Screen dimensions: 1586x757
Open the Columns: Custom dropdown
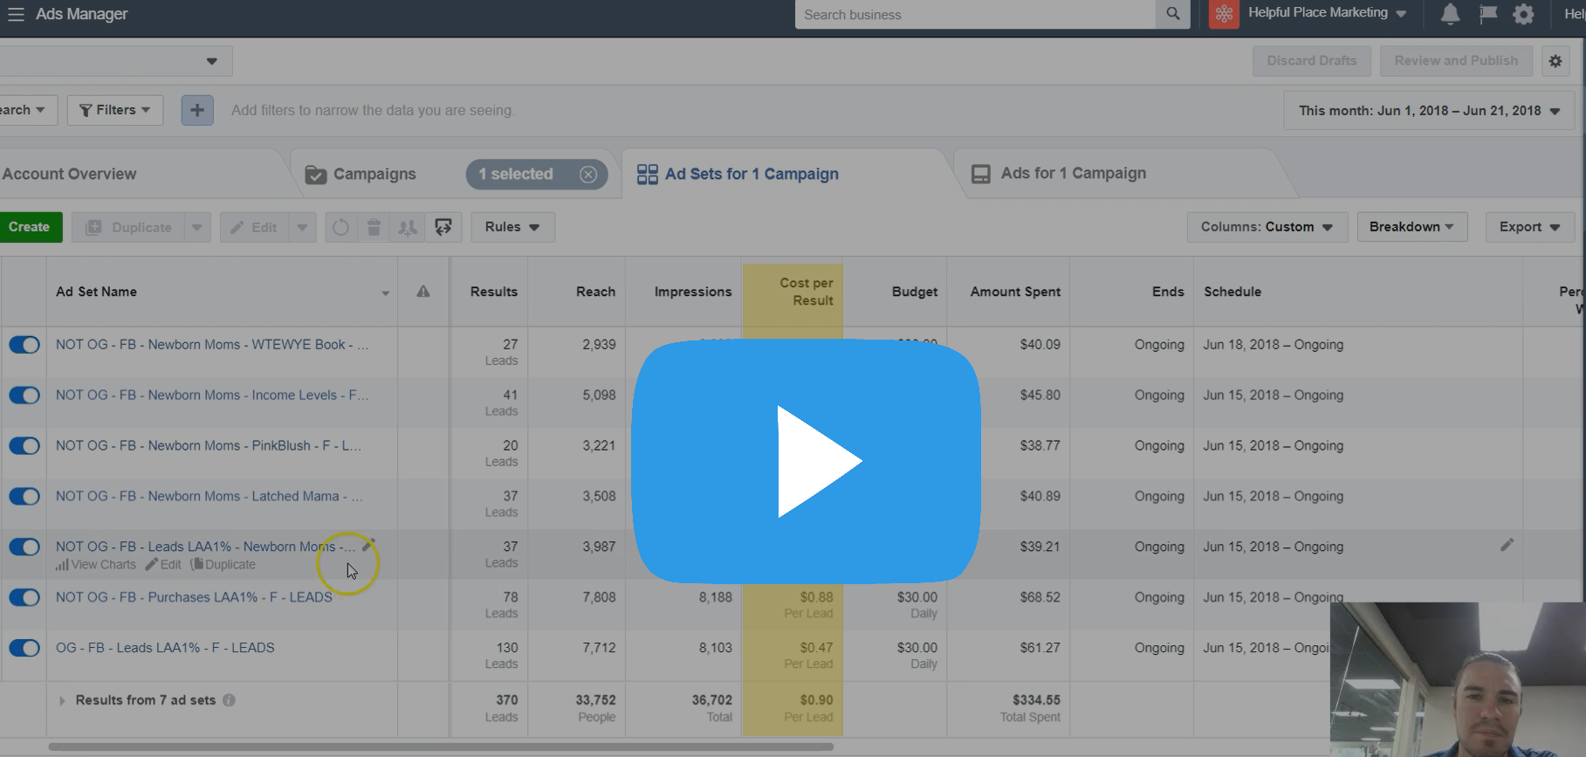tap(1267, 227)
